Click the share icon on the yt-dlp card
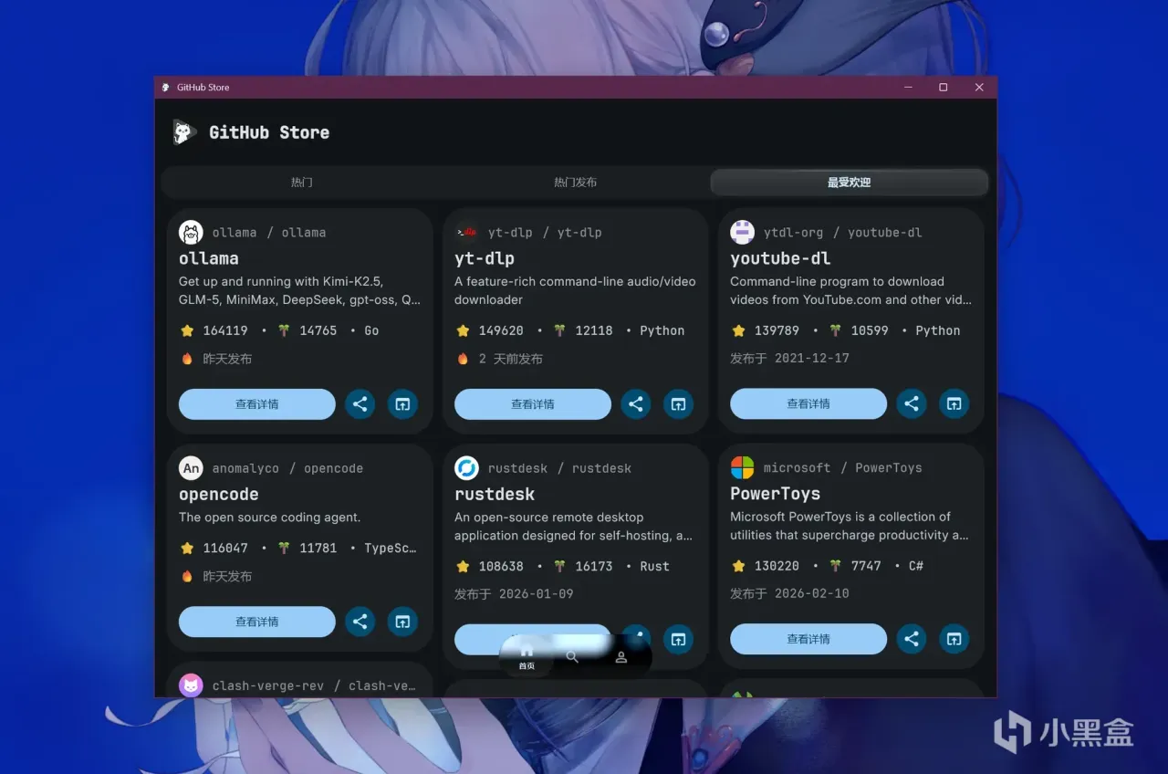Image resolution: width=1168 pixels, height=774 pixels. [x=636, y=404]
